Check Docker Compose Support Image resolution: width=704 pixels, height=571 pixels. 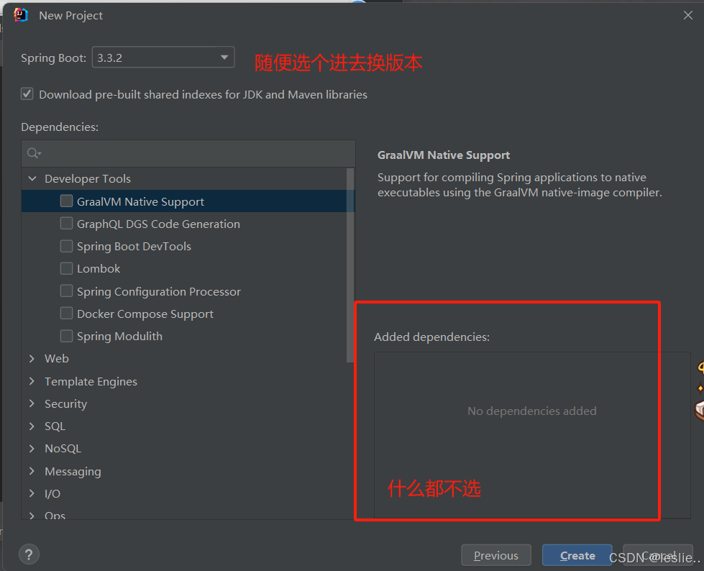66,313
